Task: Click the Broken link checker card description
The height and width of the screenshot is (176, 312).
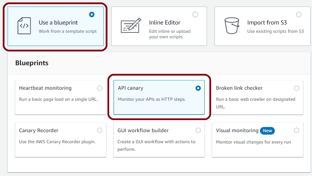Action: [x=256, y=103]
